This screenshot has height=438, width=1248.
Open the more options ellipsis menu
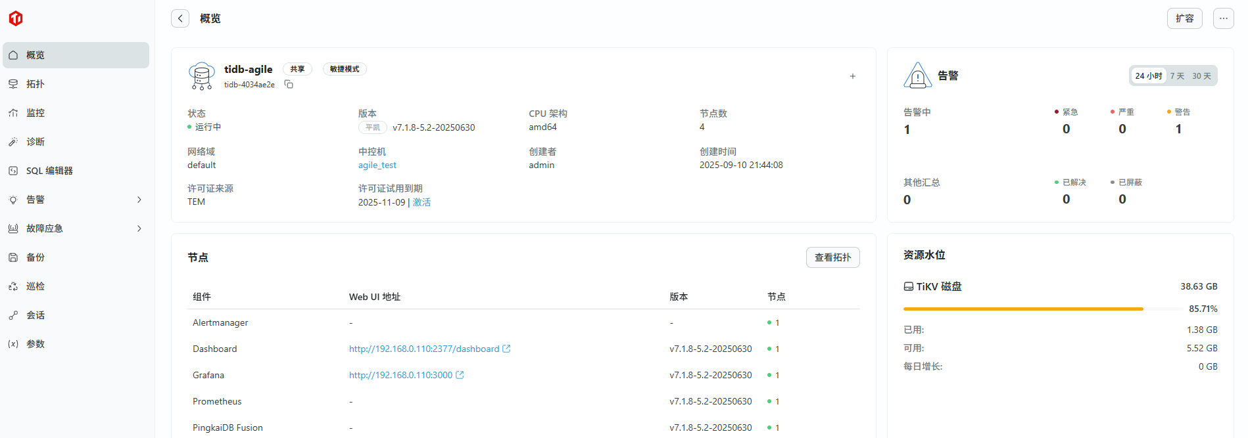click(x=1223, y=18)
